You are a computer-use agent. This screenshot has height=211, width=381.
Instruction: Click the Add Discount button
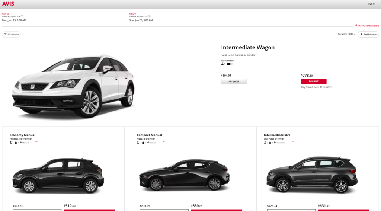click(x=368, y=34)
